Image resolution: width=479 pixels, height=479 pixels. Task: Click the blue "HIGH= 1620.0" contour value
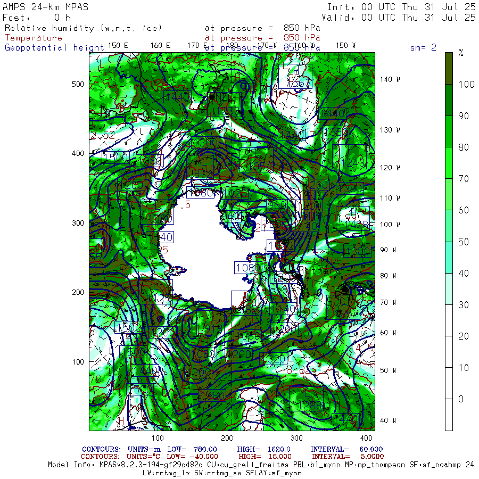(x=263, y=449)
